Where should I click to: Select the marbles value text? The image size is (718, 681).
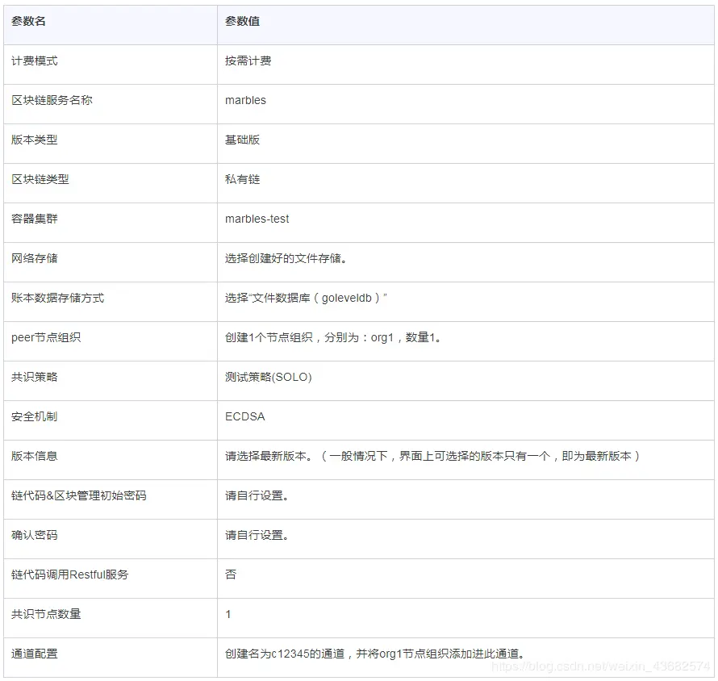click(x=245, y=100)
